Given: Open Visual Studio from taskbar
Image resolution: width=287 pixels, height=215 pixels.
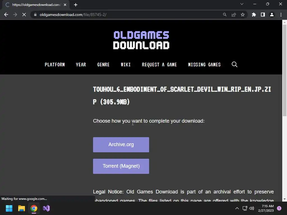Looking at the screenshot, I should tap(46, 208).
